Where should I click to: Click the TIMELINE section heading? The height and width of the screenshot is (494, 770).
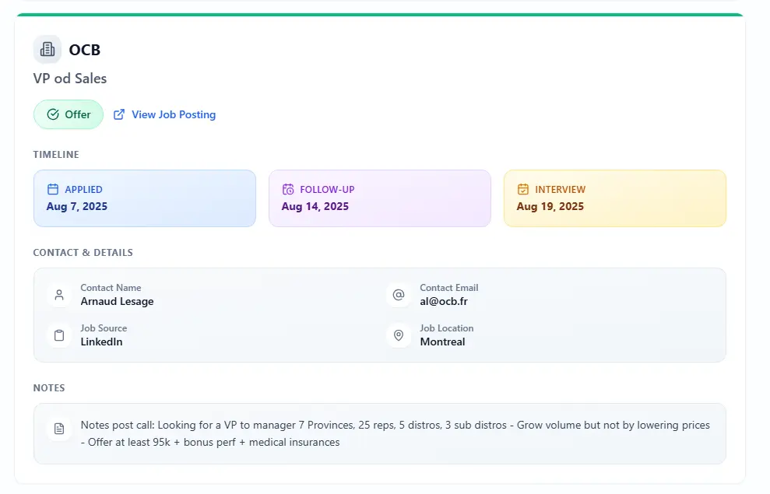(56, 155)
